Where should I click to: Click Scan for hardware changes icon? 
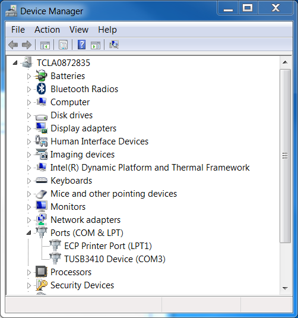tap(114, 45)
